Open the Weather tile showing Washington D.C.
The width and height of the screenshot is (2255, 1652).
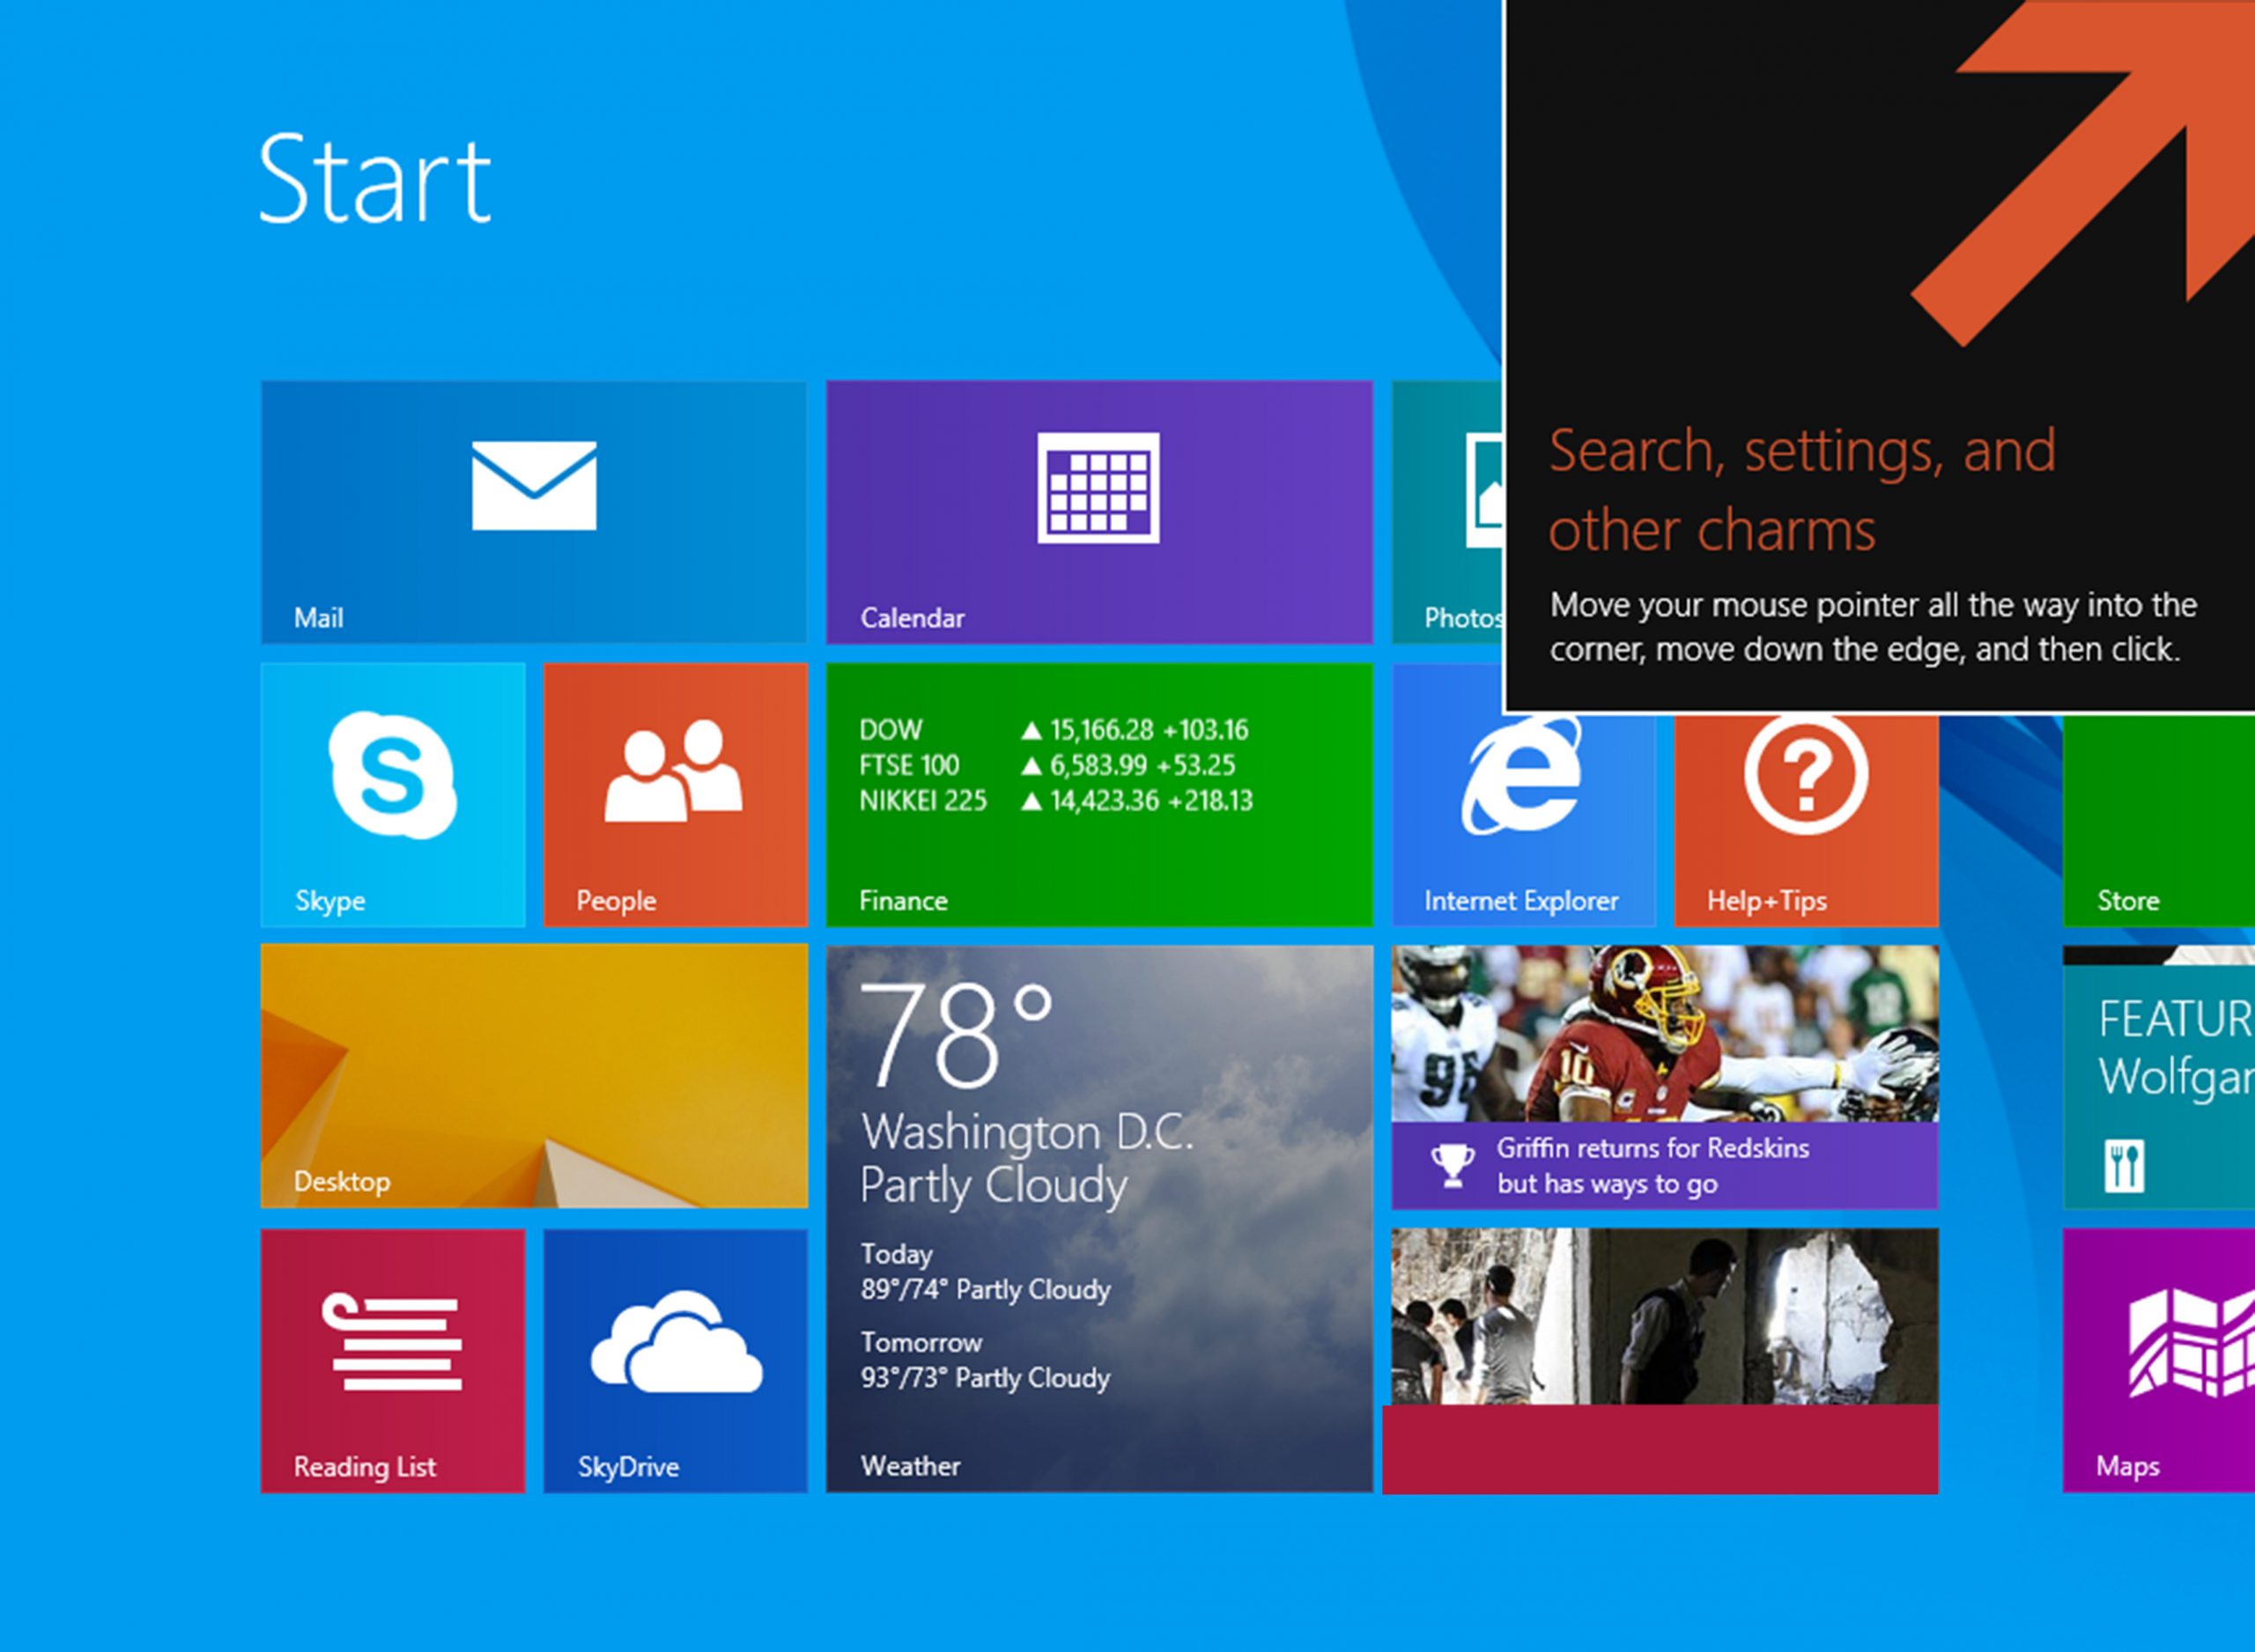coord(1098,1218)
